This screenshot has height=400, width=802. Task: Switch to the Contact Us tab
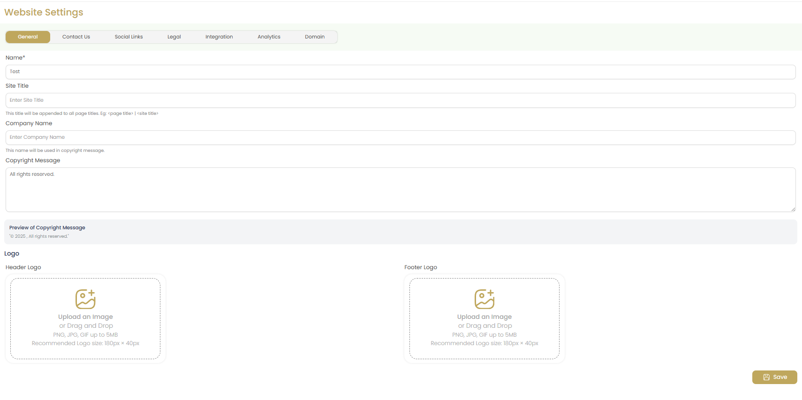click(76, 37)
